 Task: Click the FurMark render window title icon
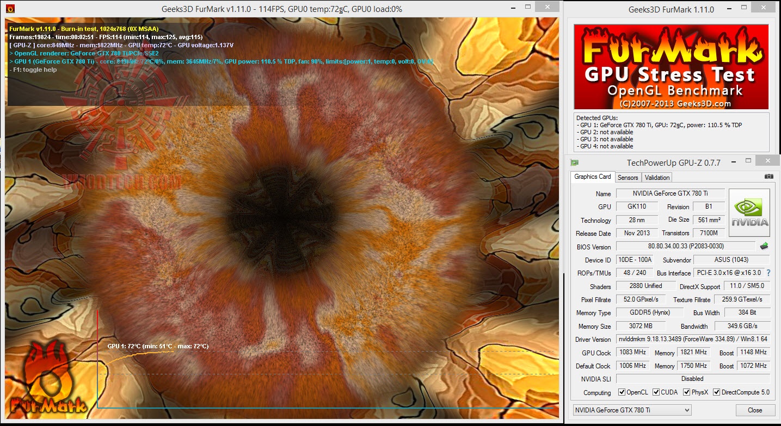[10, 9]
